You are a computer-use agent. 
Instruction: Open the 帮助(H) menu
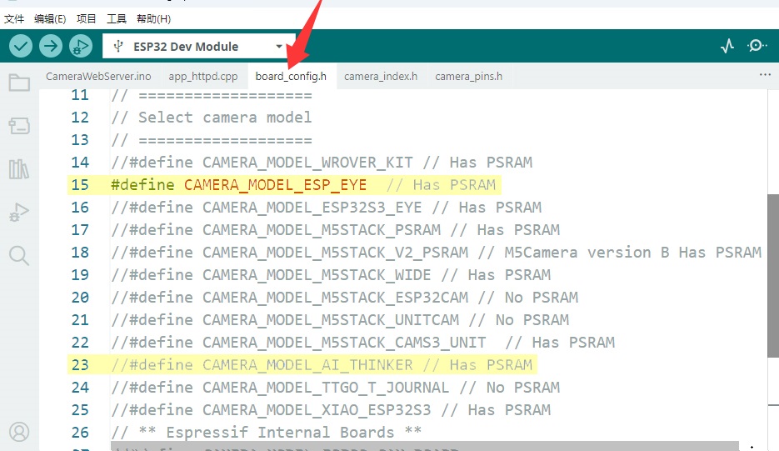(x=153, y=19)
